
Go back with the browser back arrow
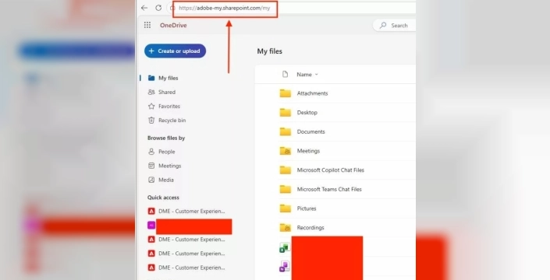coord(144,8)
